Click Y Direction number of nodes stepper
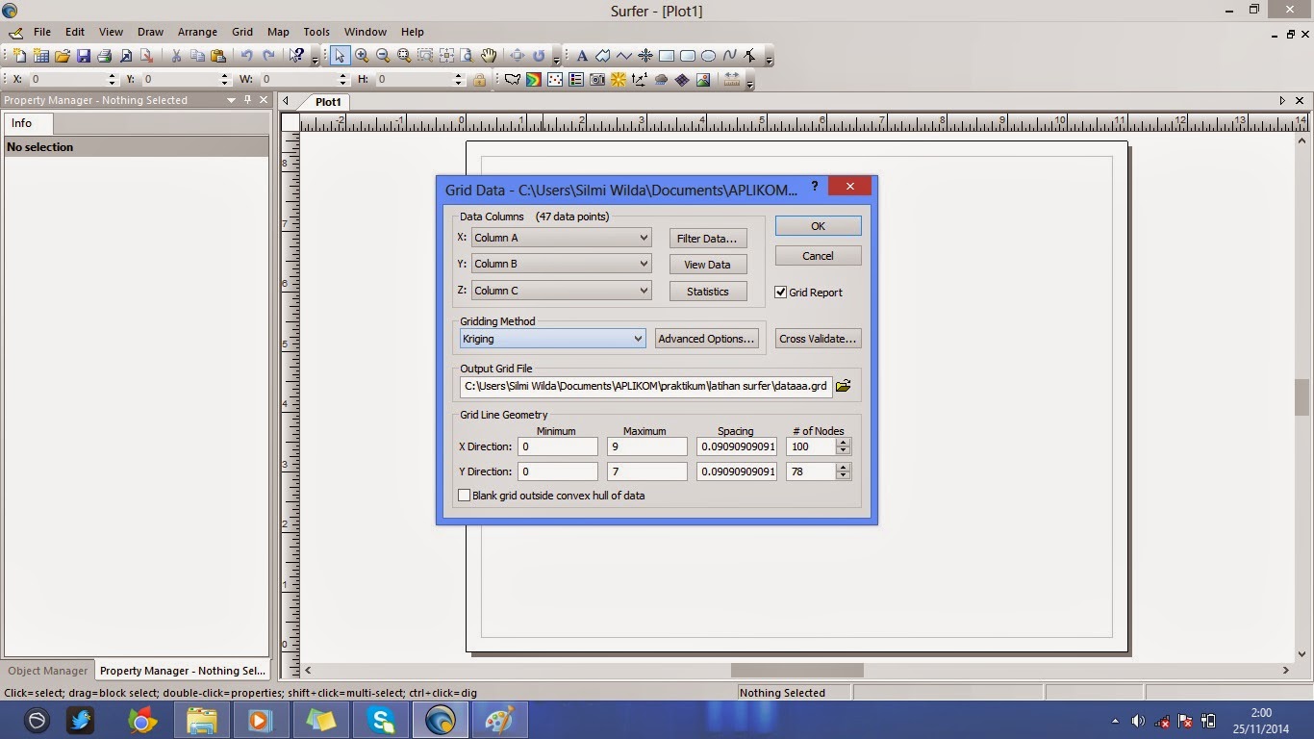 tap(844, 471)
